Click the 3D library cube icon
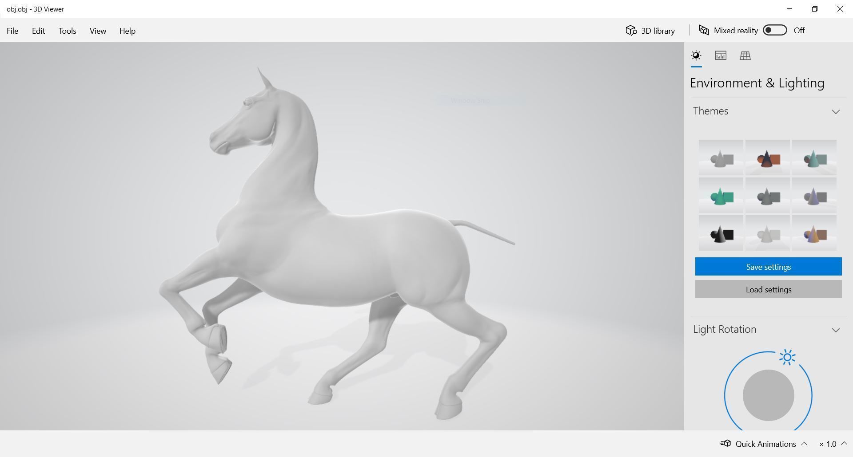This screenshot has height=457, width=853. click(x=631, y=30)
